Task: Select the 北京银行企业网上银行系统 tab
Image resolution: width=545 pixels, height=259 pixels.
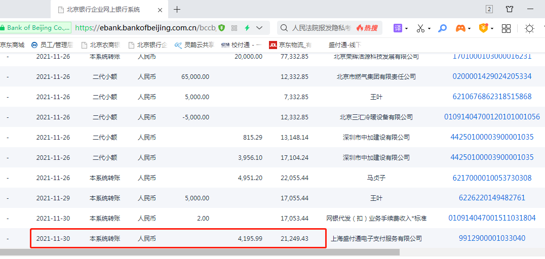Action: [x=104, y=10]
